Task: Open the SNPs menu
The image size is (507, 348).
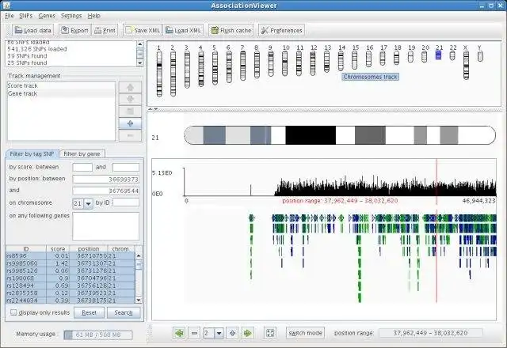Action: [26, 16]
